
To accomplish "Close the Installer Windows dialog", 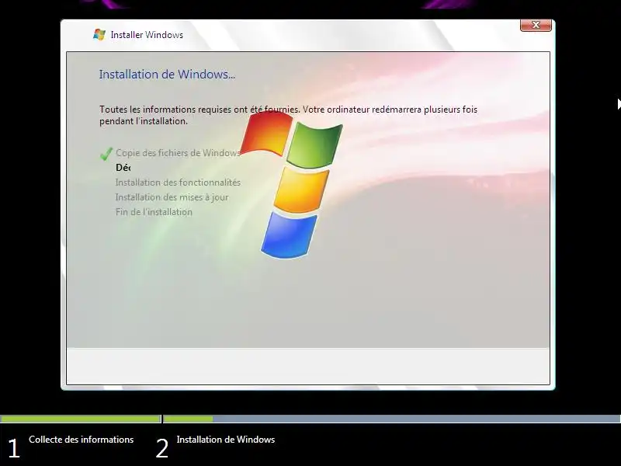I will pyautogui.click(x=536, y=25).
